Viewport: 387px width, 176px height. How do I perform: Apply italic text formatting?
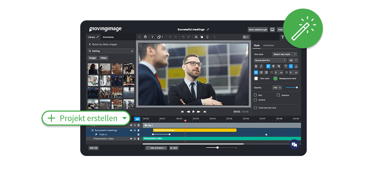261,66
